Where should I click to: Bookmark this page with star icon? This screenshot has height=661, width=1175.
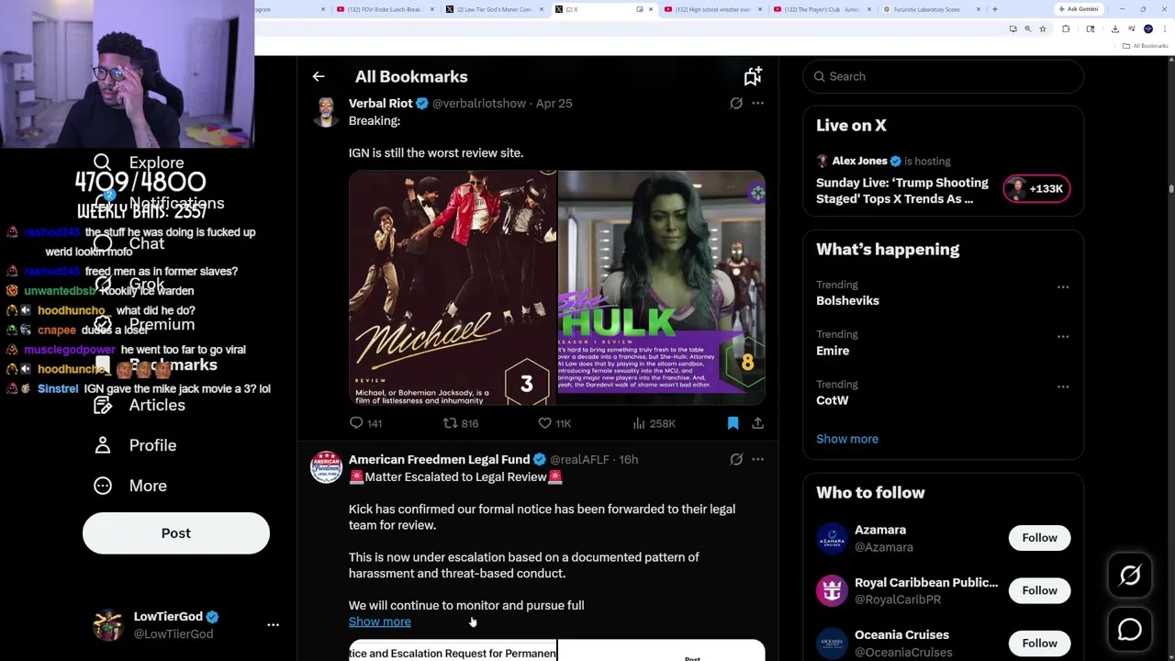tap(1043, 29)
